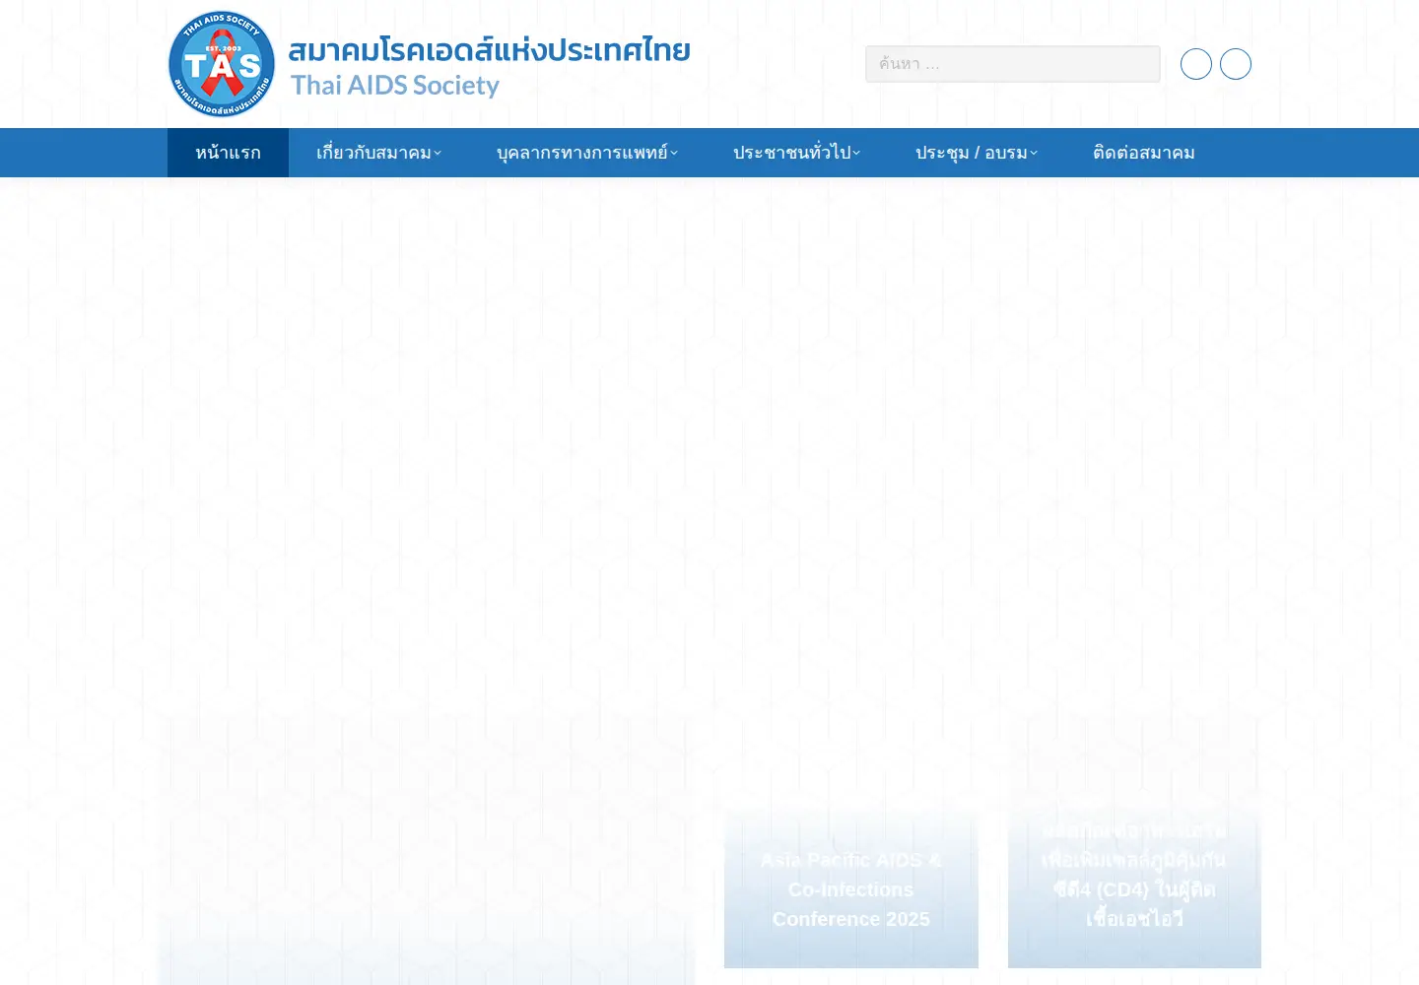Viewport: 1419px width, 985px height.
Task: Expand the ประชาชนทั่วไป dropdown menu
Action: click(x=796, y=153)
